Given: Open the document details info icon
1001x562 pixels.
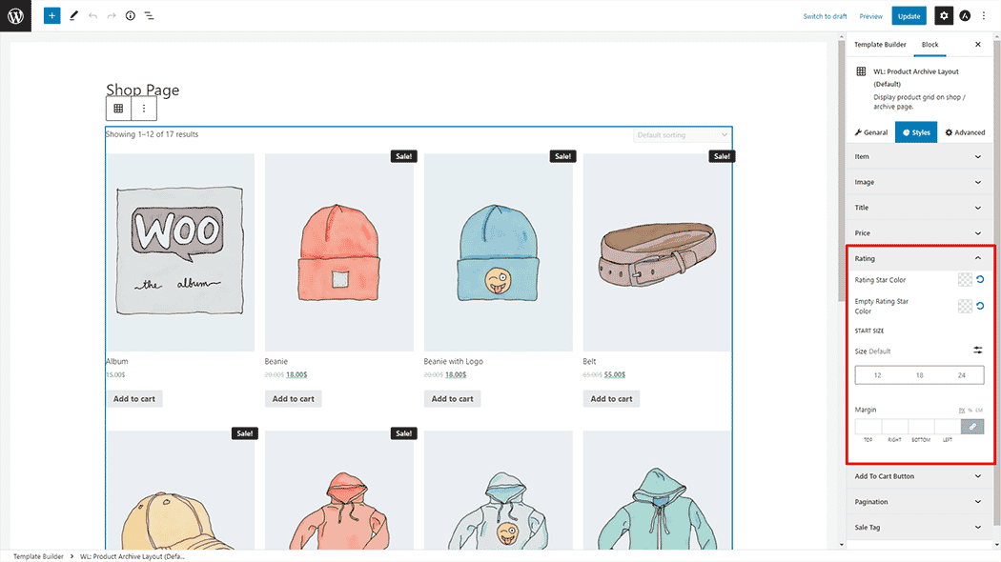Looking at the screenshot, I should coord(131,16).
